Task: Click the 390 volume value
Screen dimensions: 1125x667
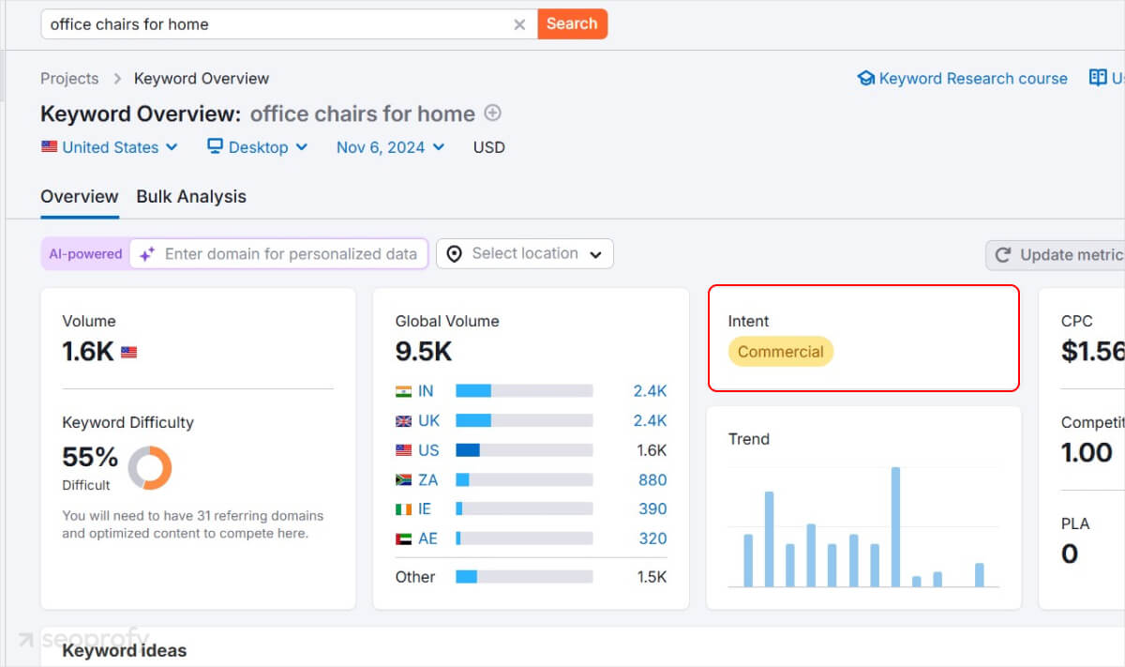Action: [652, 509]
